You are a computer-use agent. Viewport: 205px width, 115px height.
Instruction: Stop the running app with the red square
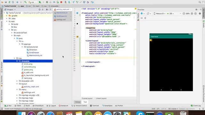[x=61, y=2]
